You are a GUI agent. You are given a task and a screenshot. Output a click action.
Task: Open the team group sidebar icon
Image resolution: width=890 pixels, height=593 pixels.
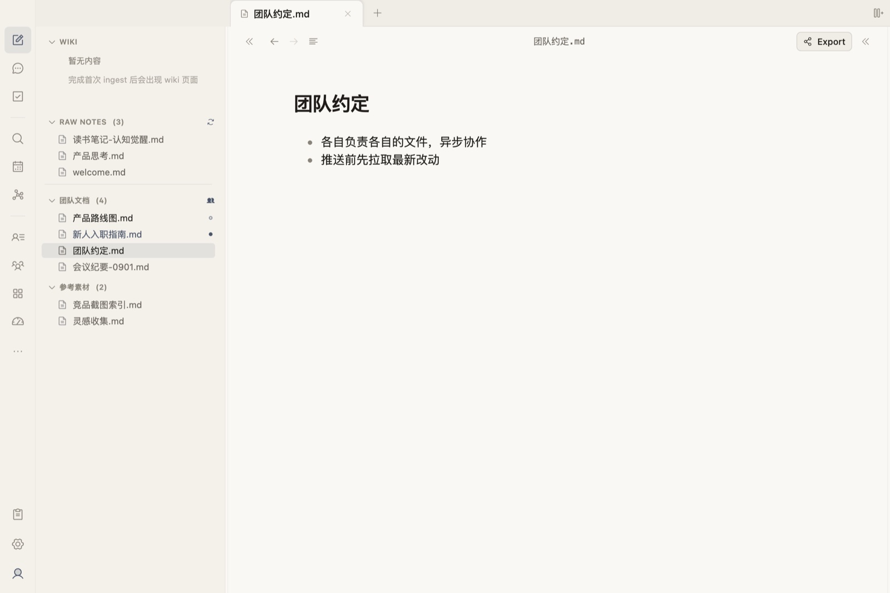coord(18,265)
